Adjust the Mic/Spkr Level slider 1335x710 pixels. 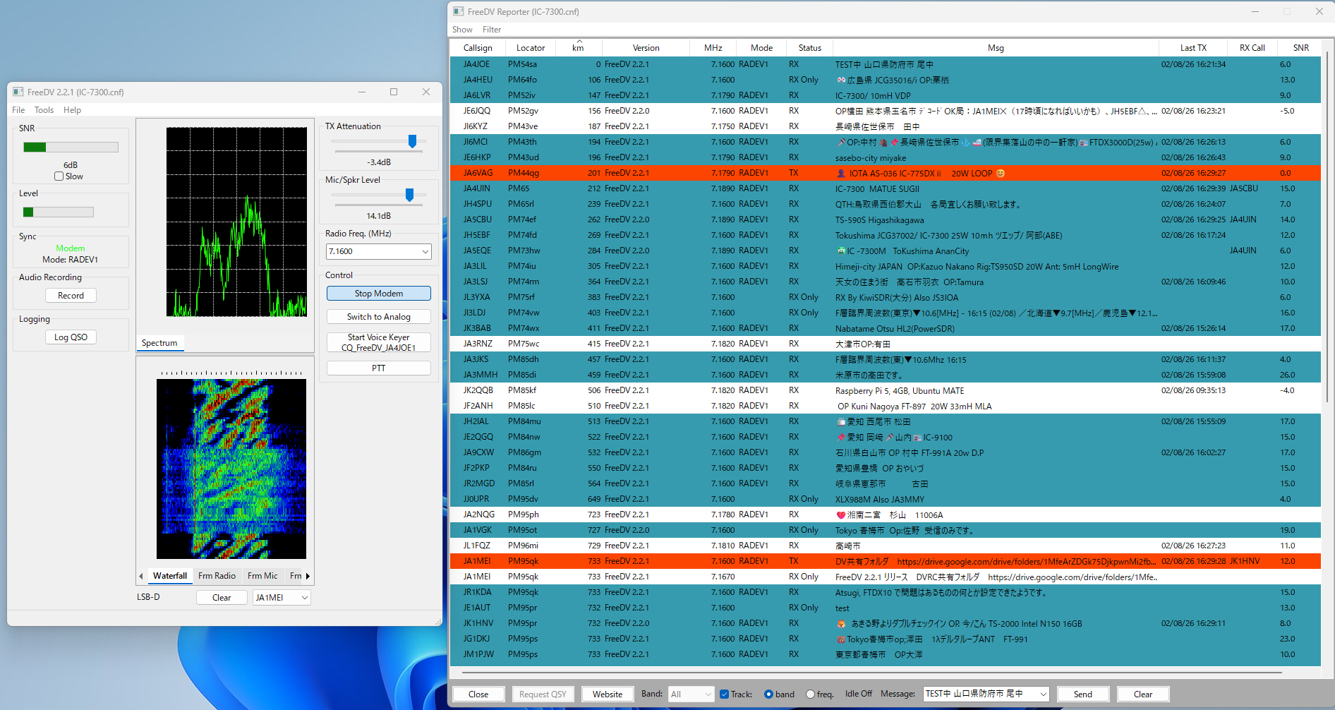[x=409, y=195]
